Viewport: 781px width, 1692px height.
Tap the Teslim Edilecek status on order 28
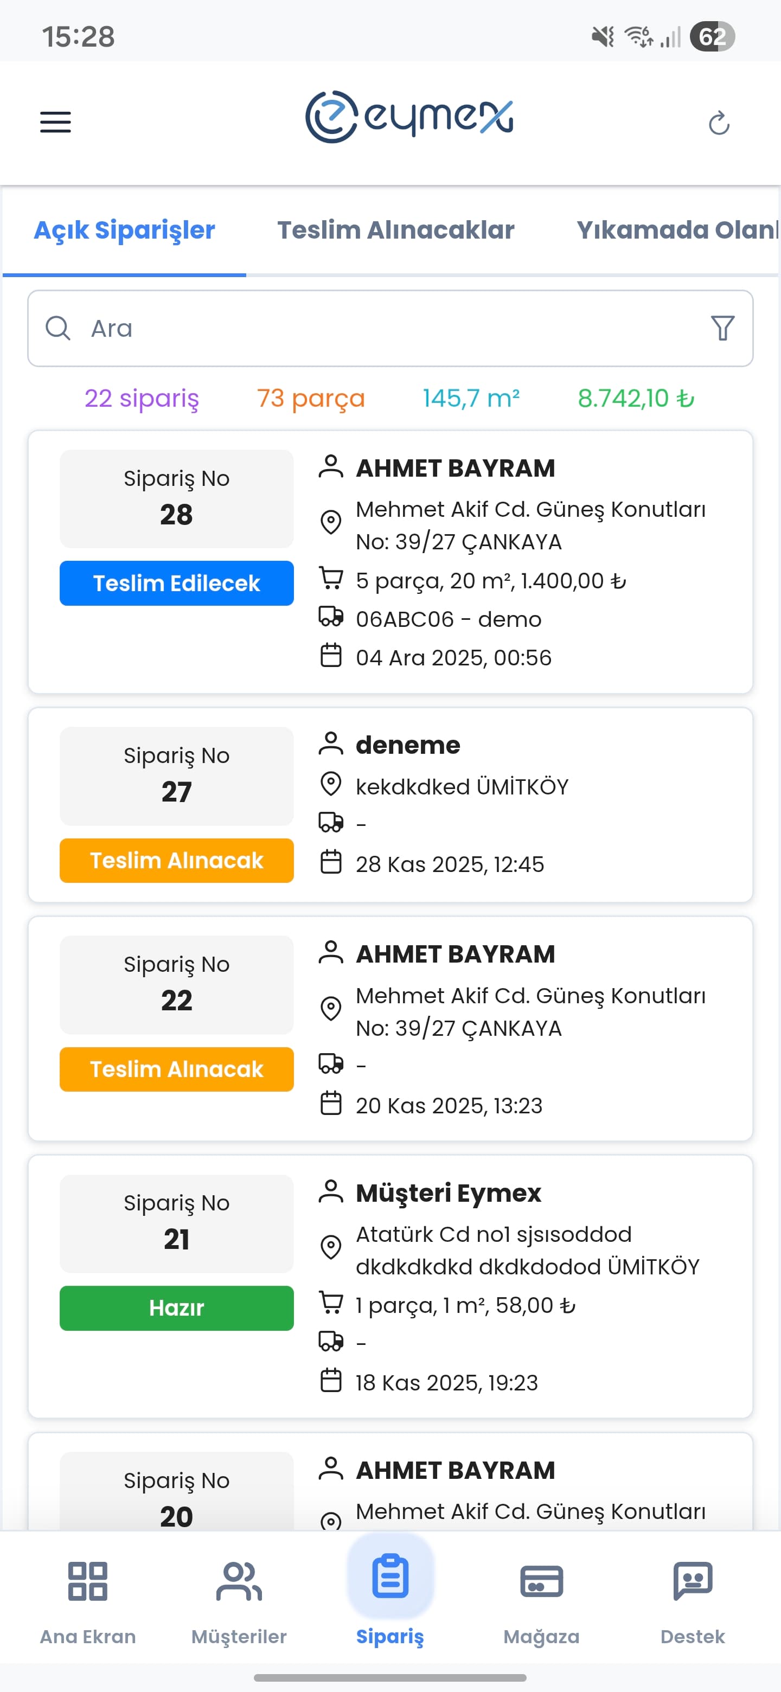pyautogui.click(x=176, y=584)
